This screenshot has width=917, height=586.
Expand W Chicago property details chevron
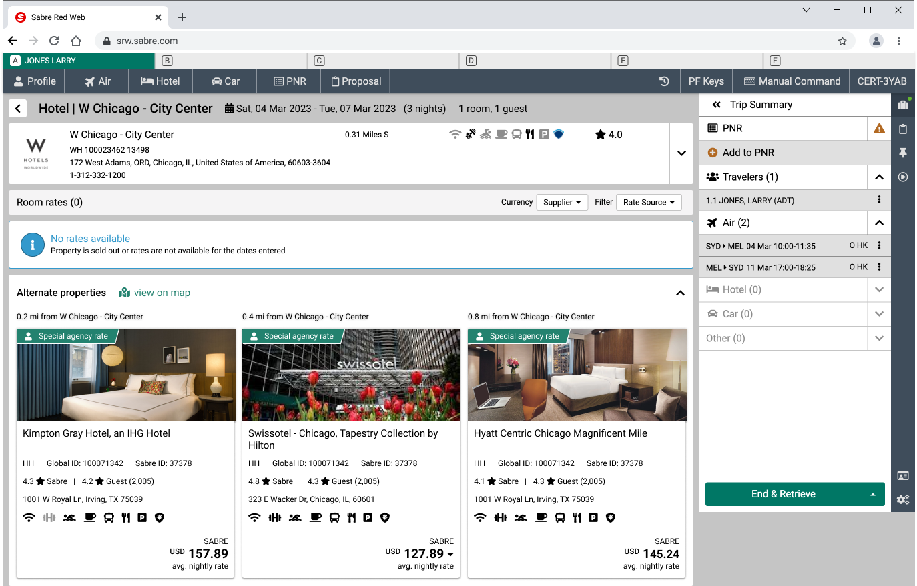point(681,153)
